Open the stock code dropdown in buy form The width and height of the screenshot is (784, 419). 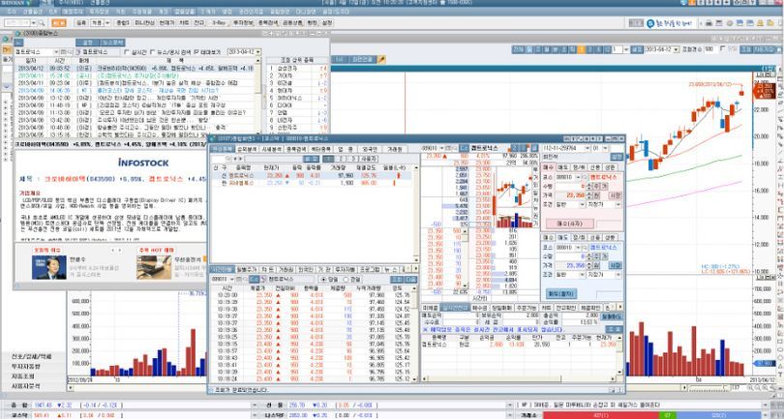[x=578, y=177]
